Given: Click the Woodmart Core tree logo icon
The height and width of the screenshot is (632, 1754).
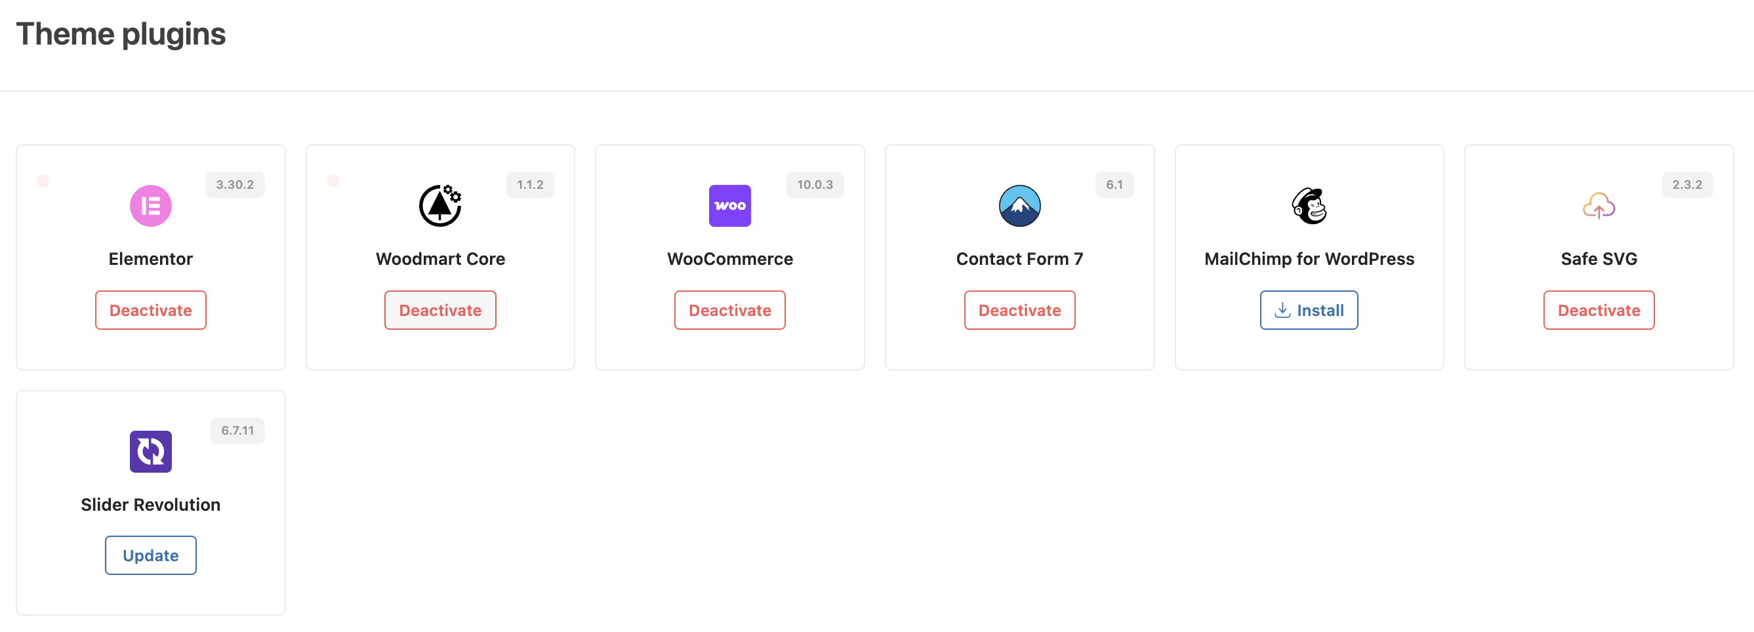Looking at the screenshot, I should click(440, 205).
